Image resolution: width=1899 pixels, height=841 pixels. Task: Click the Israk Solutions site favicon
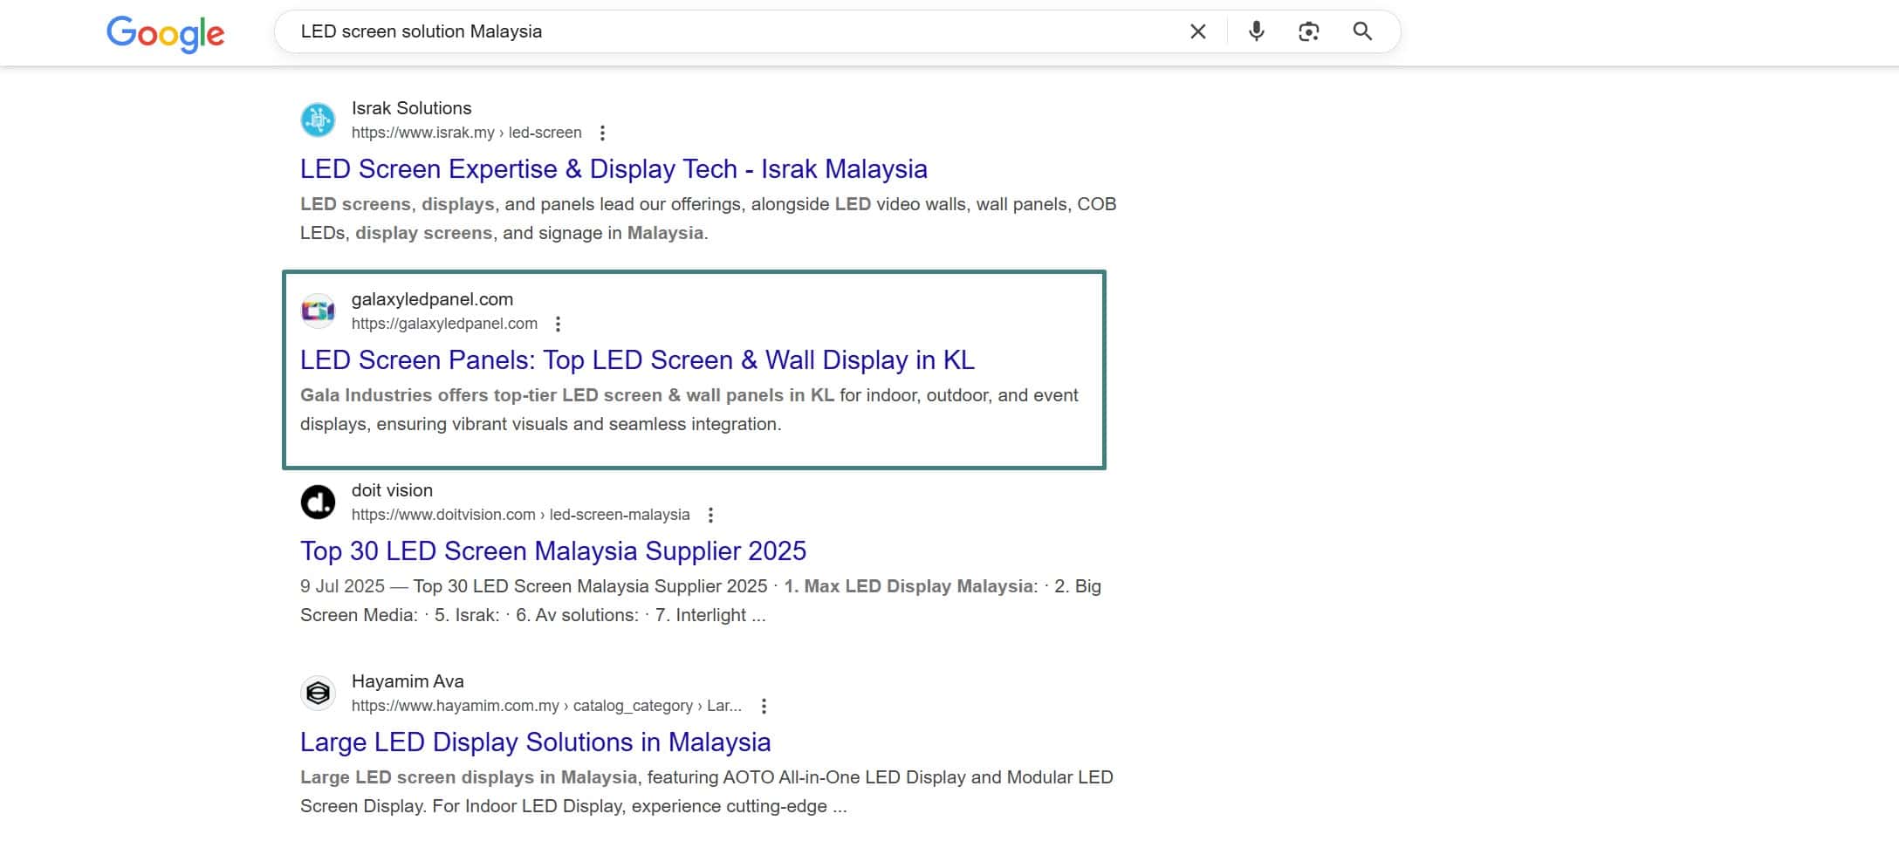pyautogui.click(x=318, y=120)
